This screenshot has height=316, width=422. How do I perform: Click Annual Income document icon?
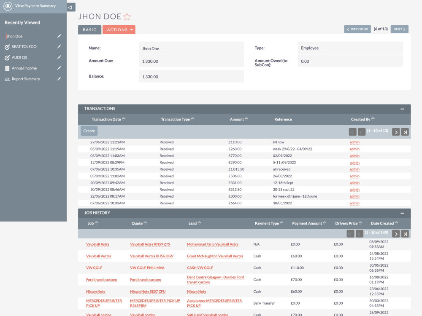click(7, 69)
